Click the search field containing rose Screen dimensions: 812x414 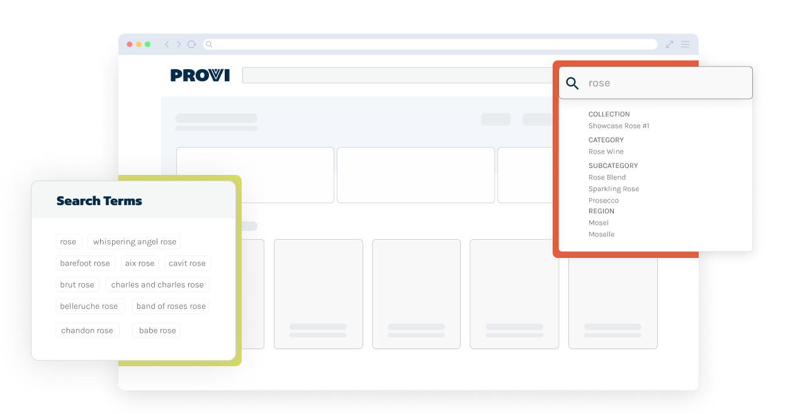coord(664,83)
